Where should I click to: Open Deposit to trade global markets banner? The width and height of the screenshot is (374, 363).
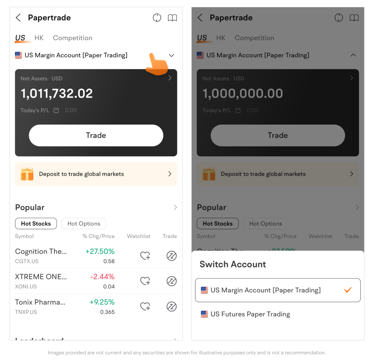pyautogui.click(x=96, y=174)
